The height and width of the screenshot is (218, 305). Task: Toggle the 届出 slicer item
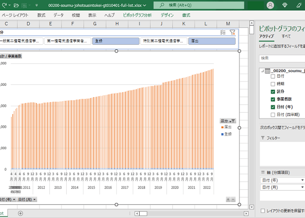pyautogui.click(x=212, y=41)
